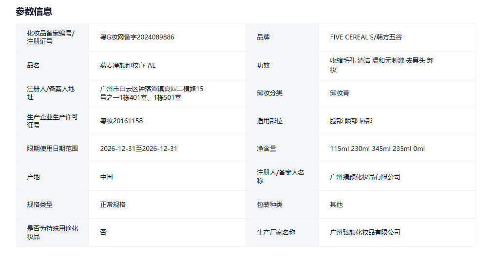Click the 化妆品备案编号/注册证号 label cell

51,37
